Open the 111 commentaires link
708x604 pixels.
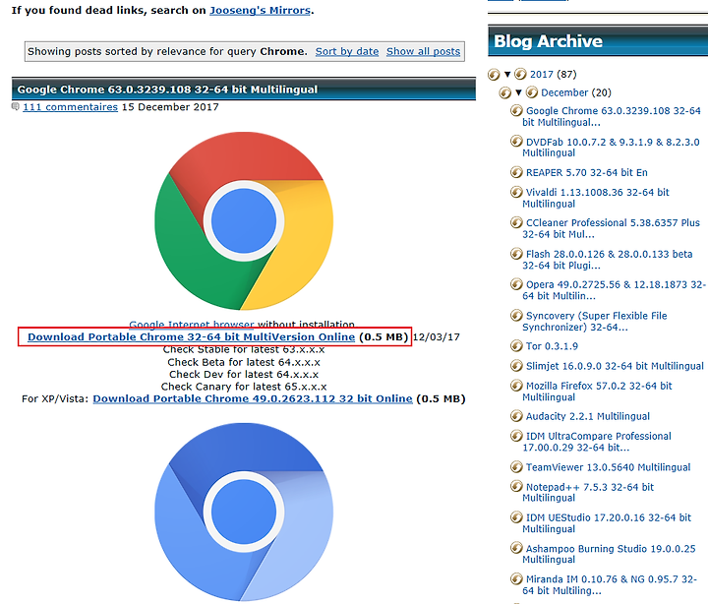[x=70, y=107]
